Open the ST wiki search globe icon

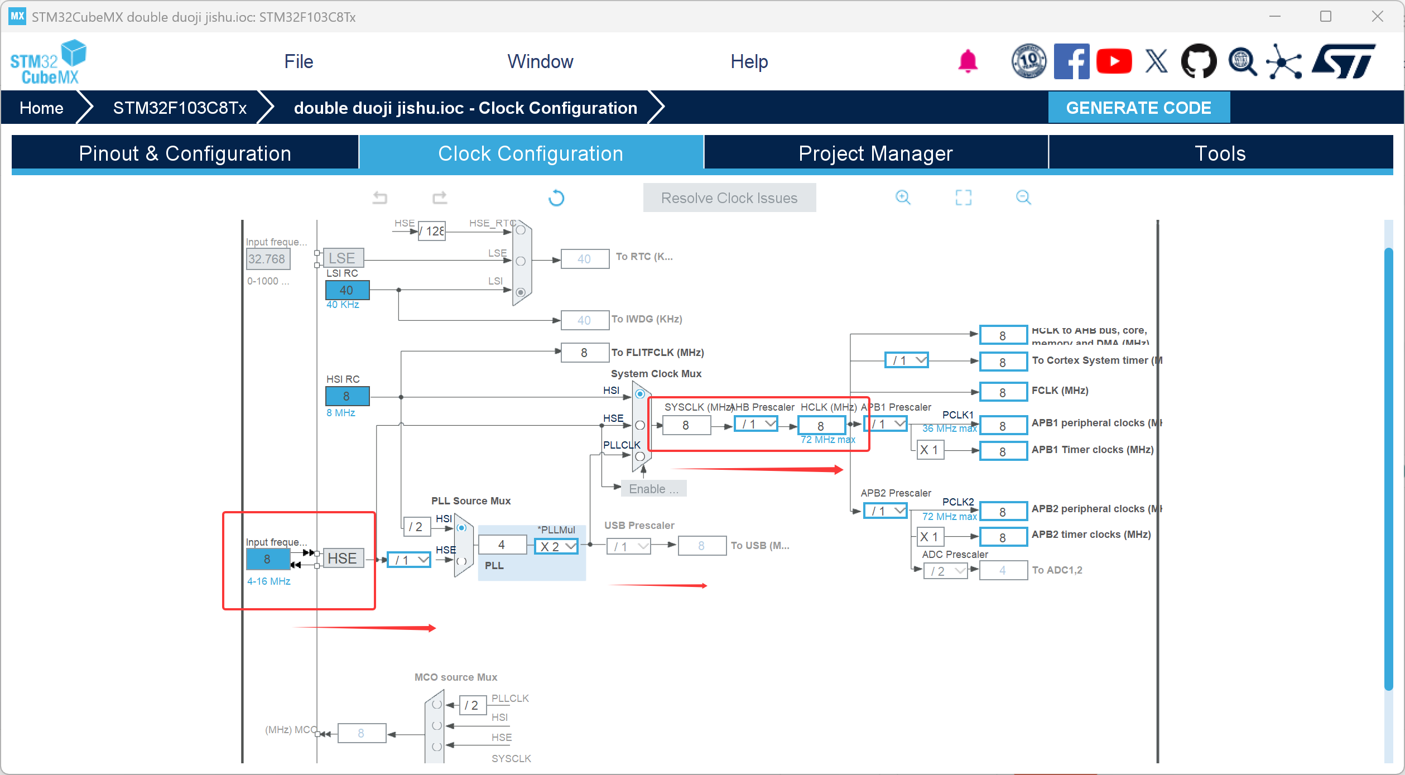click(1242, 61)
